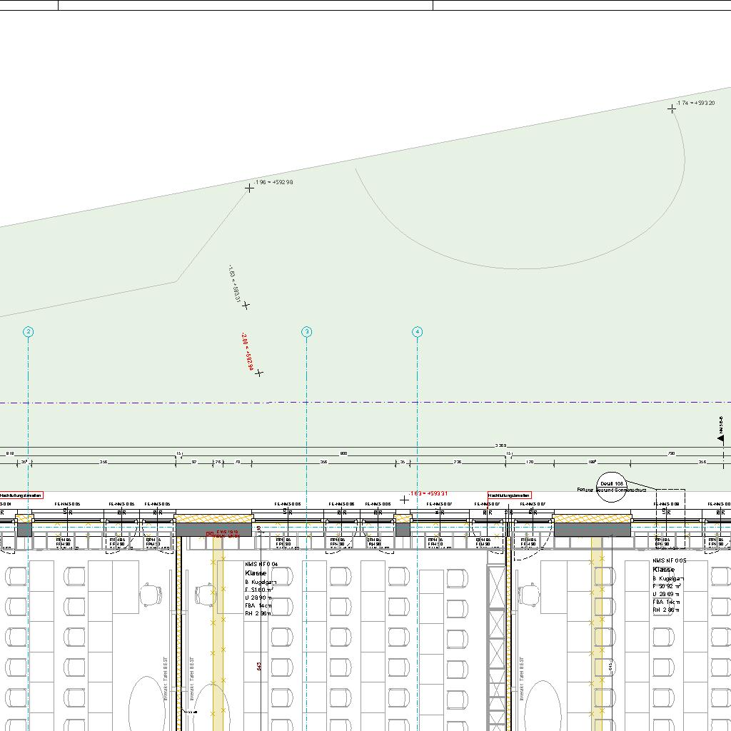Select the Fenster Bestand Sonnenschutz annotation

(612, 490)
